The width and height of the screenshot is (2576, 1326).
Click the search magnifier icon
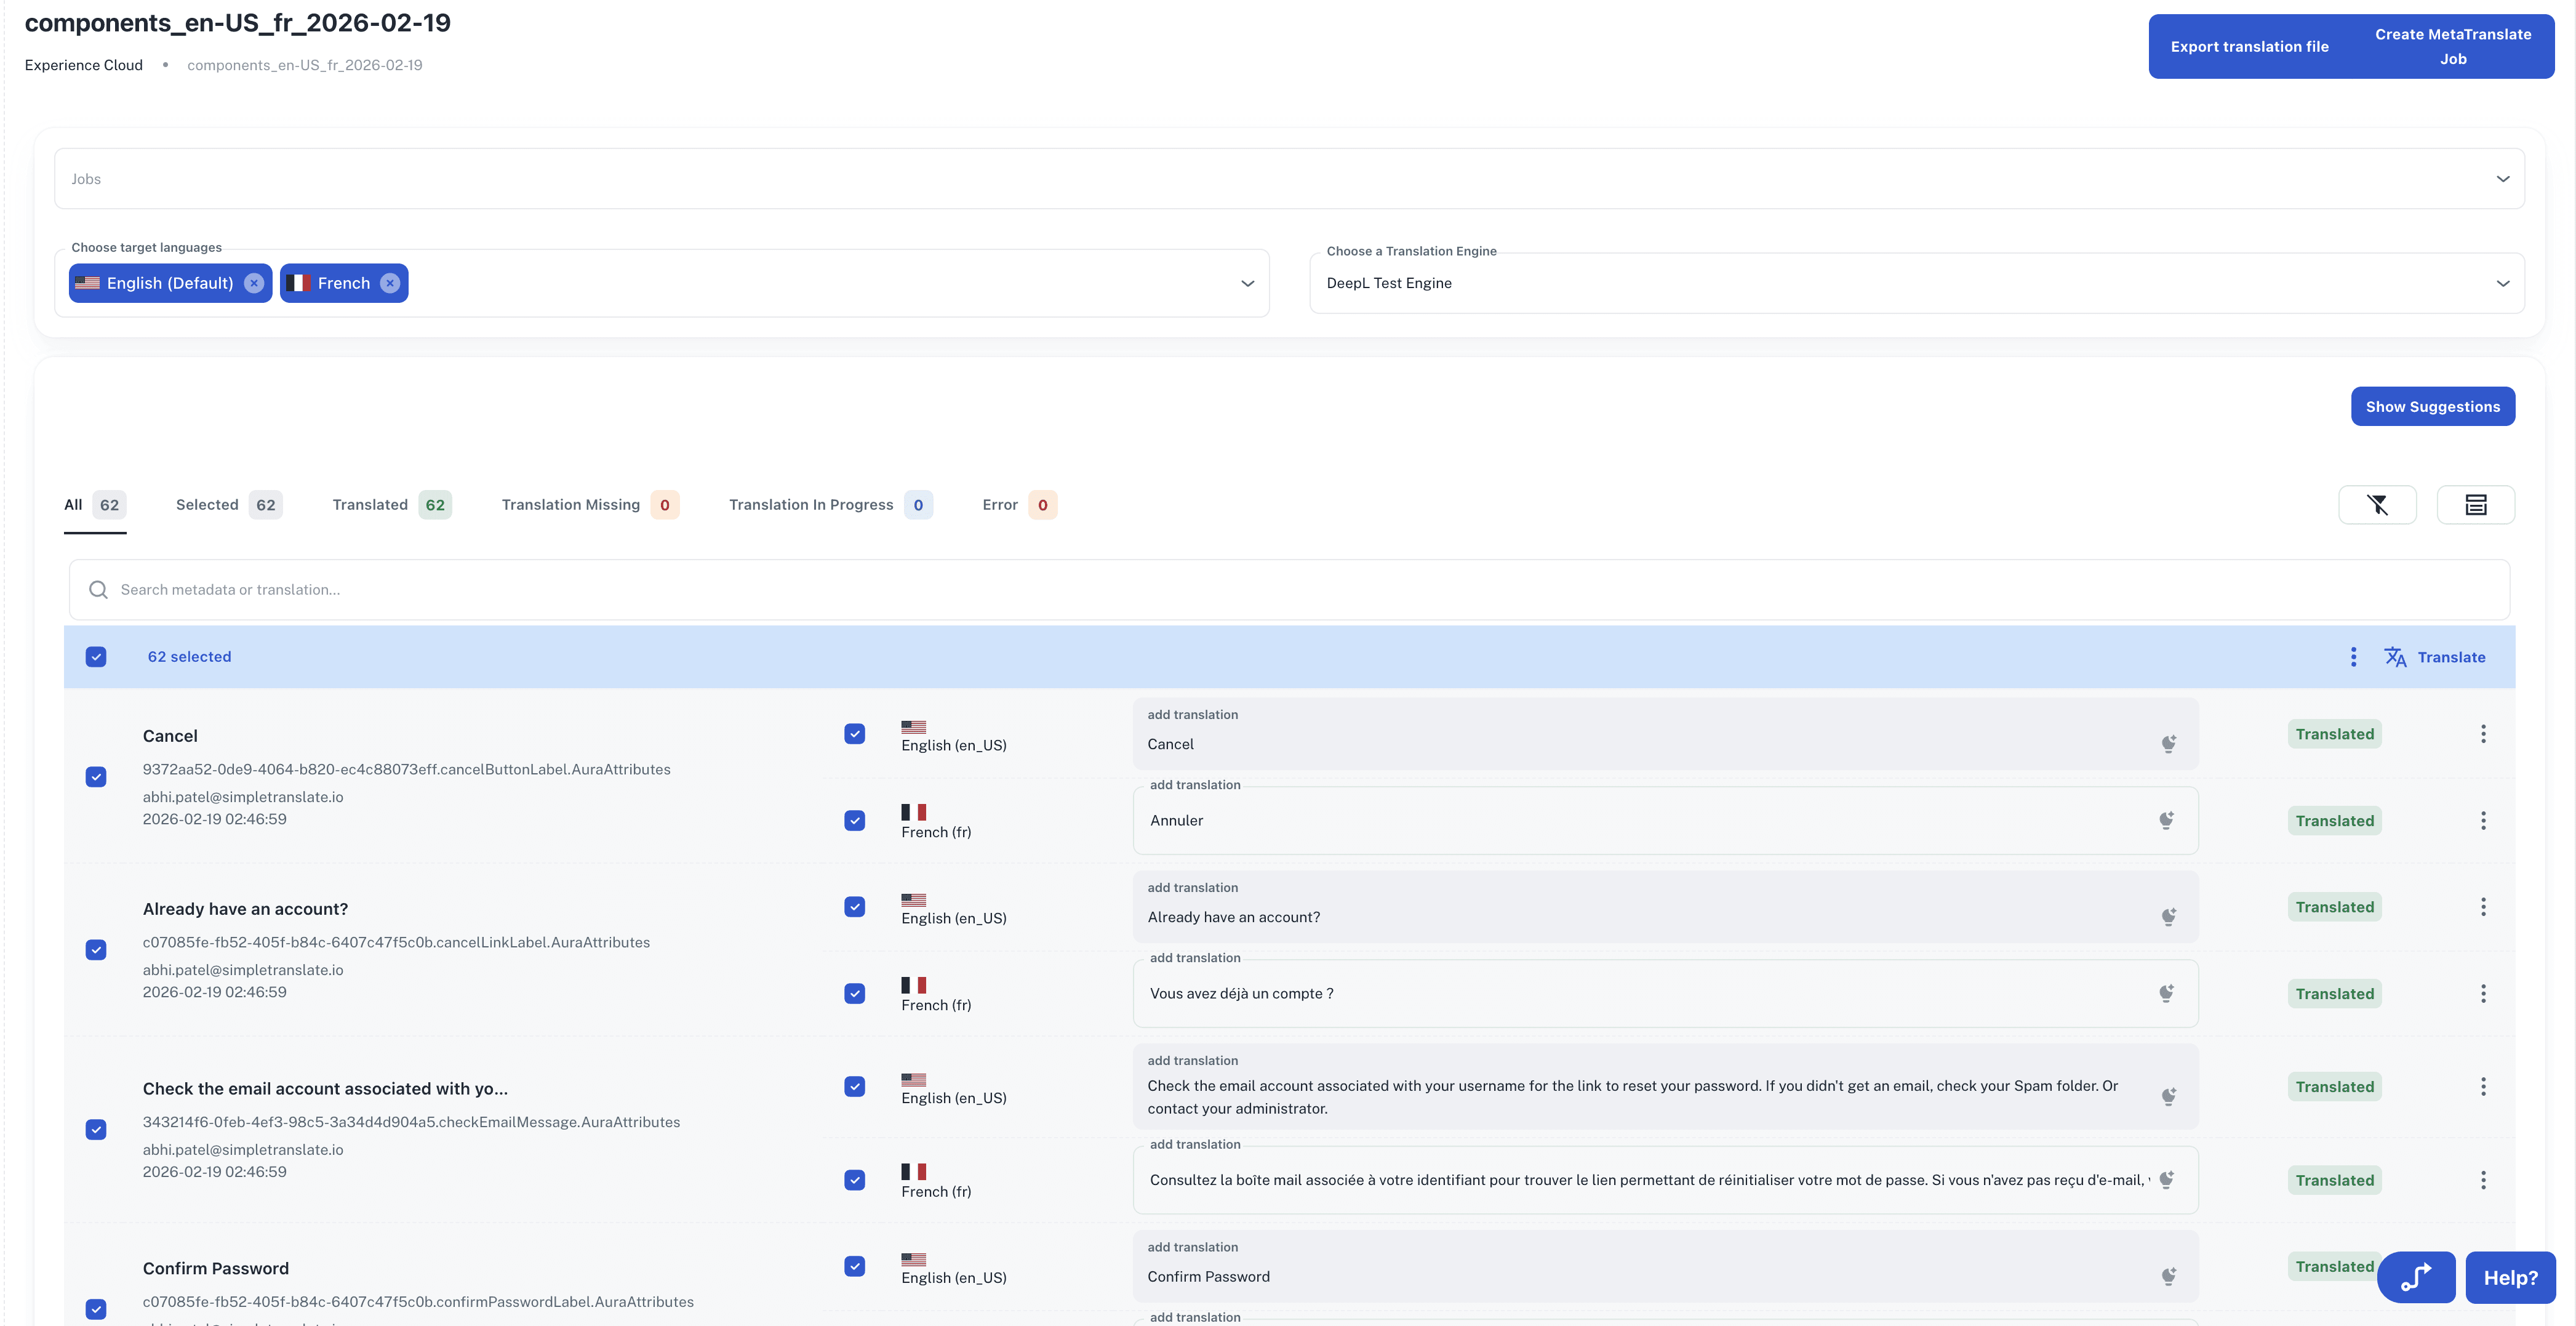98,590
